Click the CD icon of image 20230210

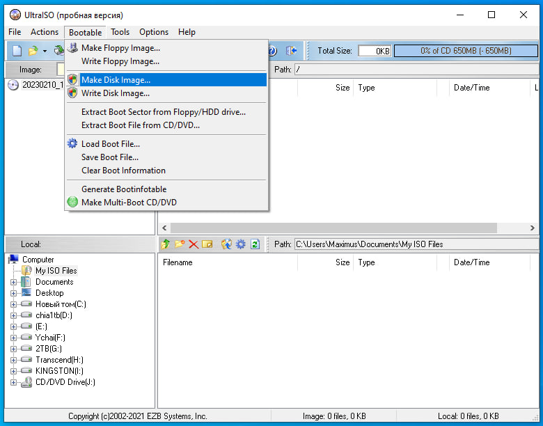click(13, 85)
